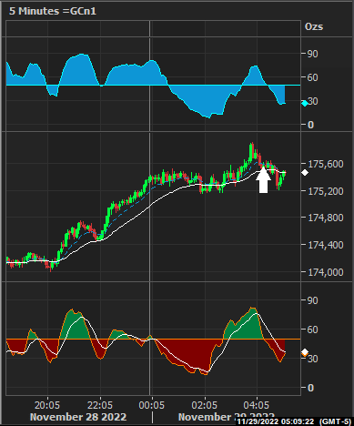354x426 pixels.
Task: Click the 0 label on bottom oscillator axis
Action: coord(310,388)
